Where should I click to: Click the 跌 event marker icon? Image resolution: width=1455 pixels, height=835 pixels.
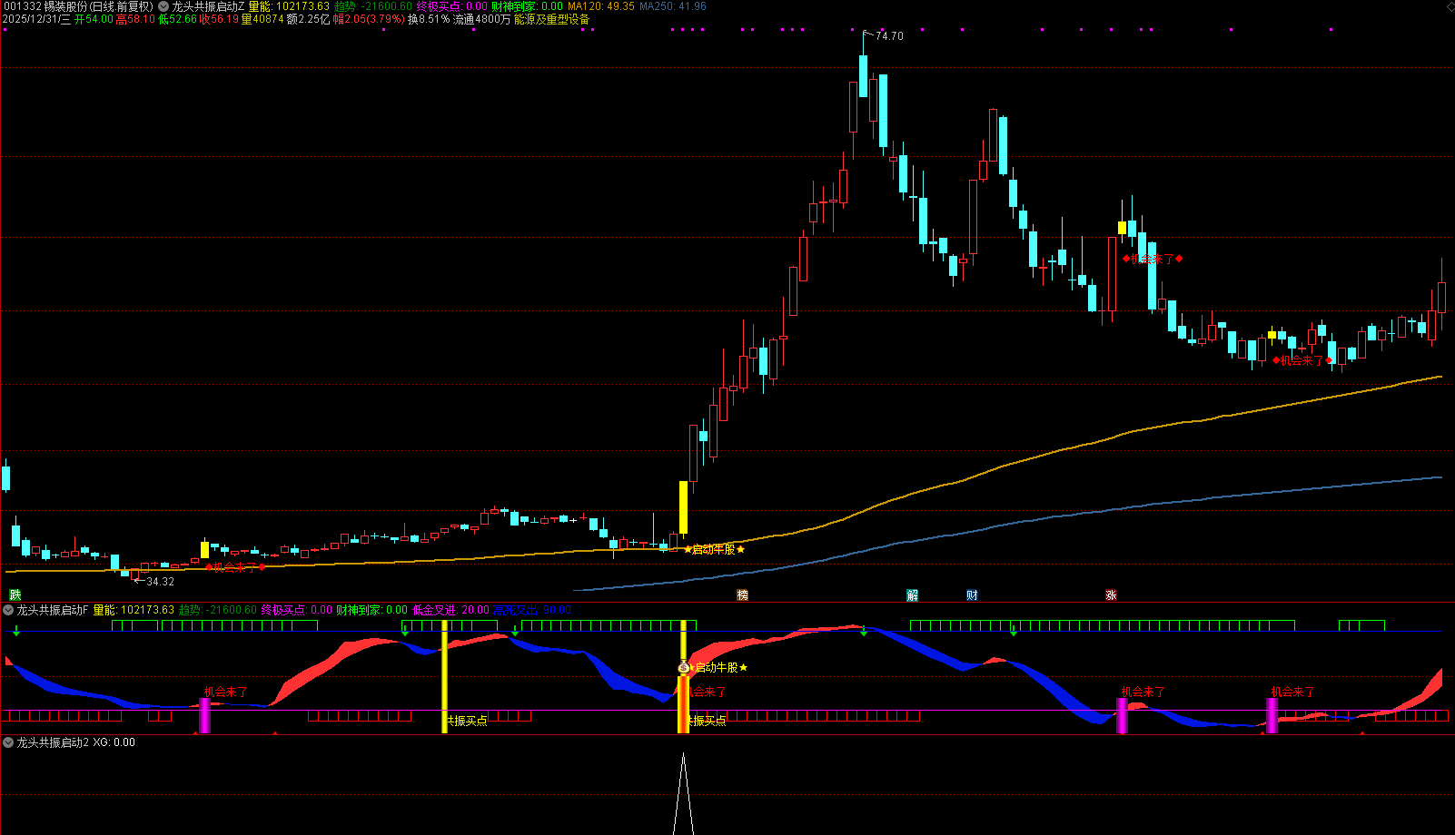pos(15,595)
